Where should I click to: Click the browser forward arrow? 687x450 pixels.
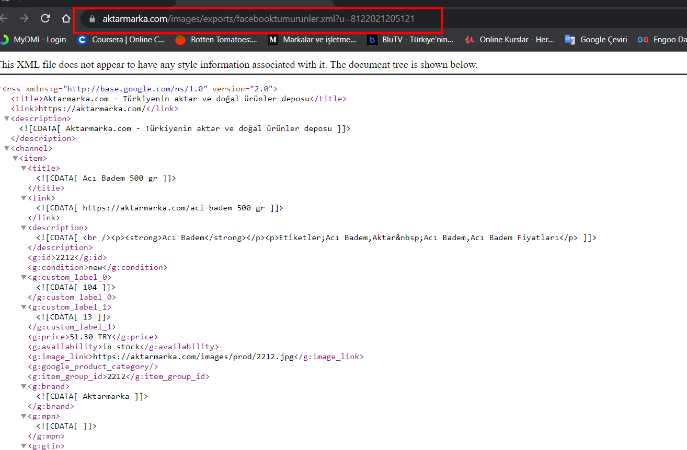[24, 18]
